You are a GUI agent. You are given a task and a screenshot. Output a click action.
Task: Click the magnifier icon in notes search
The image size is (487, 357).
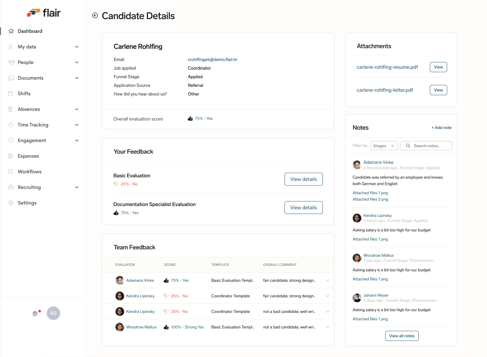click(408, 146)
